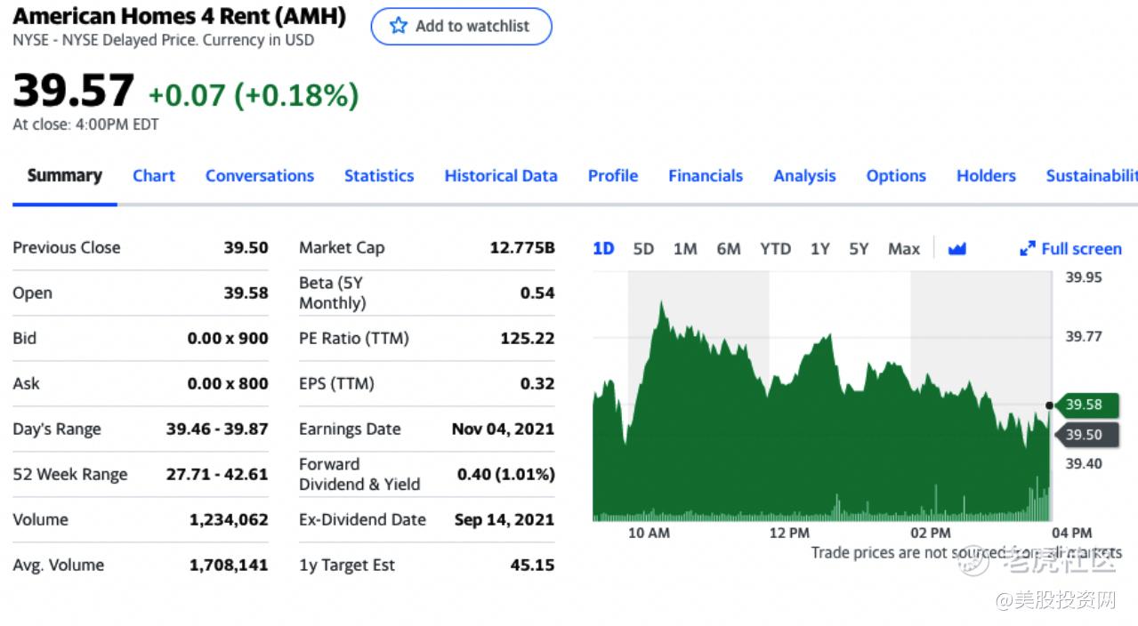This screenshot has width=1138, height=626.
Task: Show the 5Y chart range
Action: pyautogui.click(x=859, y=249)
